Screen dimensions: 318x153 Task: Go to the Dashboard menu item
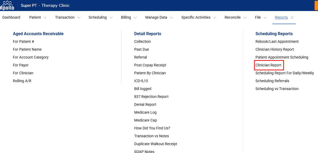click(11, 17)
